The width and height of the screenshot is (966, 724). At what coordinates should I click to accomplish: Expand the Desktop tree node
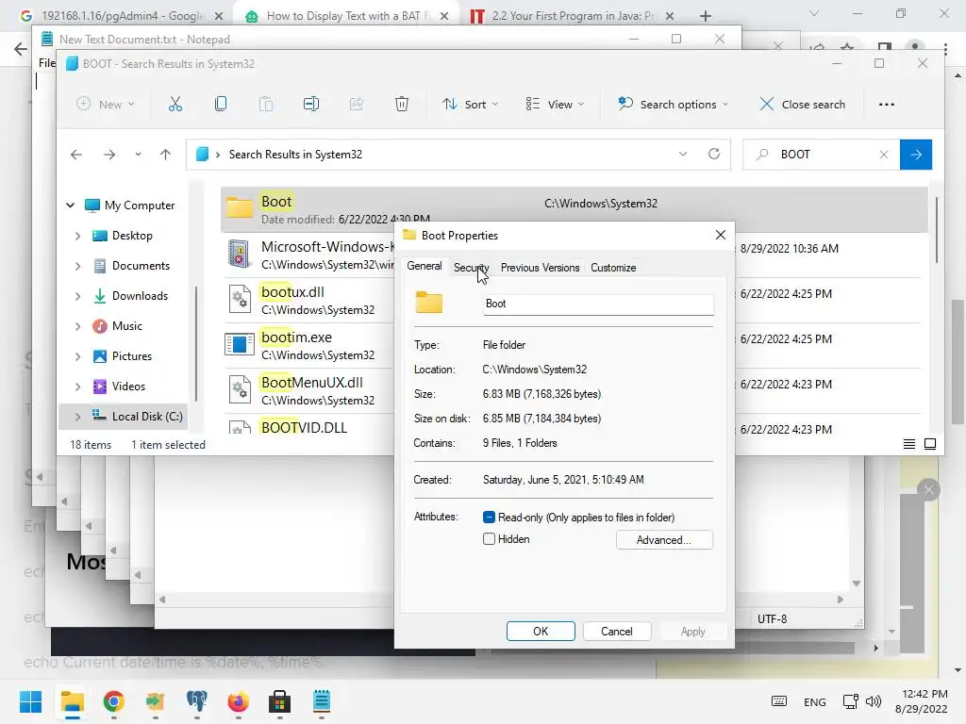point(77,236)
